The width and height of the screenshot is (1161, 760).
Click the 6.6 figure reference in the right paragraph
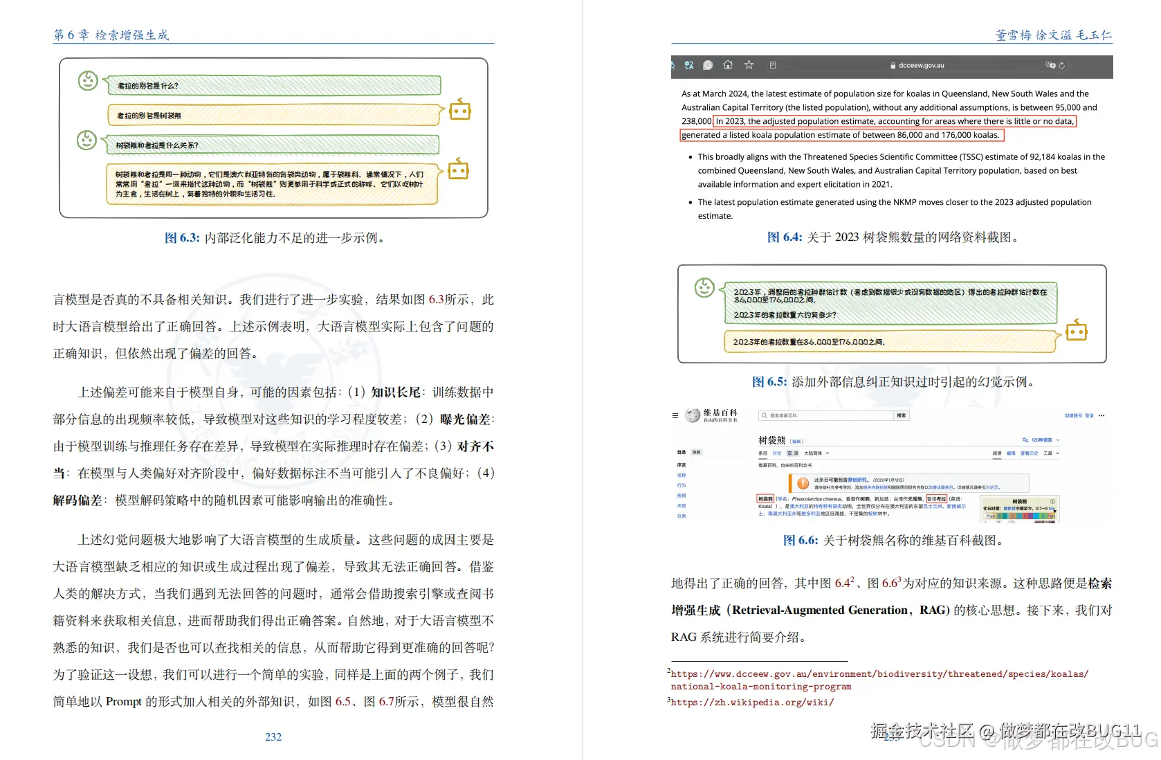click(x=890, y=583)
